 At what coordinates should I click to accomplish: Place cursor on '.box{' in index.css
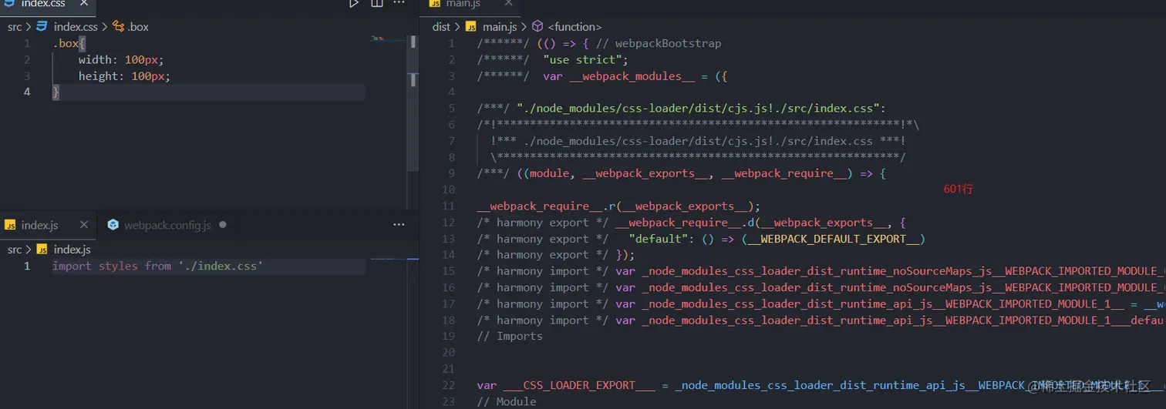[x=69, y=43]
